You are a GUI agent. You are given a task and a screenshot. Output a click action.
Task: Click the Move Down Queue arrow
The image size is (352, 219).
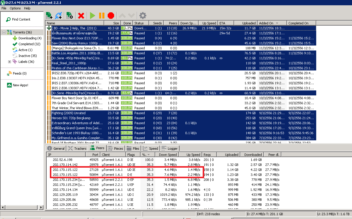point(131,16)
